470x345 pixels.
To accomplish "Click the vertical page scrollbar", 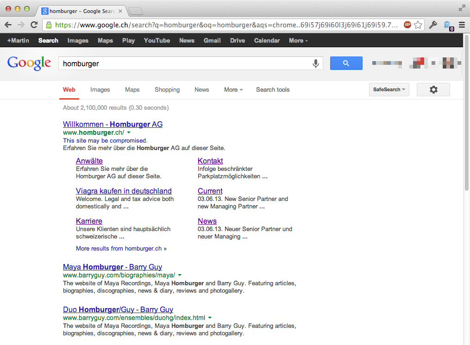I will (x=466, y=139).
